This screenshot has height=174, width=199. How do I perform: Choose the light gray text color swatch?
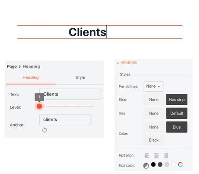click(167, 164)
